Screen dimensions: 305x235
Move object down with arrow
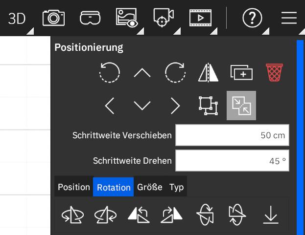tap(142, 106)
